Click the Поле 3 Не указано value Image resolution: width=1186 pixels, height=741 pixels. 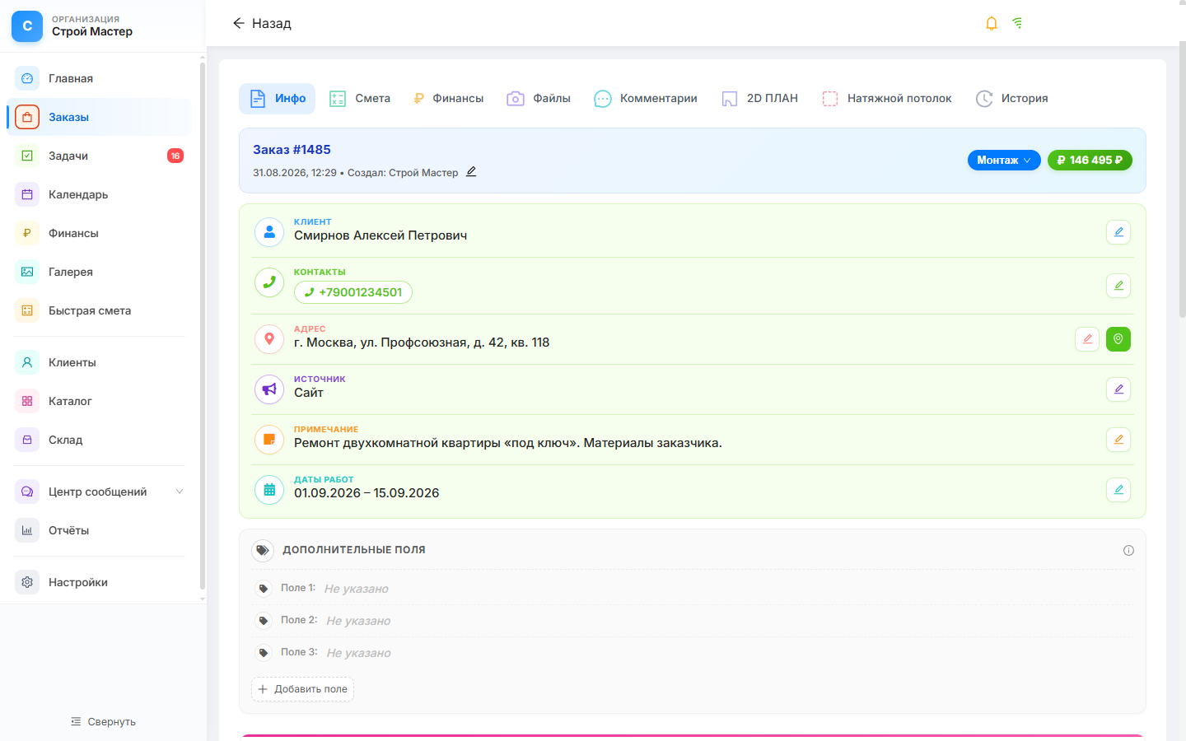point(359,653)
